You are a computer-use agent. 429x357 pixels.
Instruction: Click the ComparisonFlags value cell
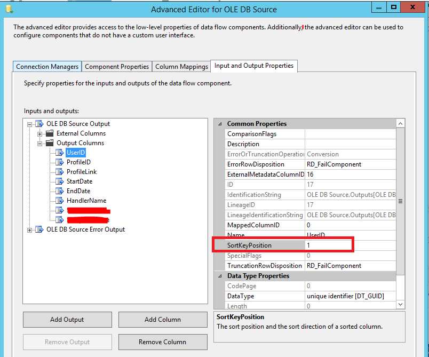[x=351, y=134]
